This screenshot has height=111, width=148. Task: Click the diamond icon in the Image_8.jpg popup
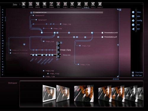coord(58,52)
